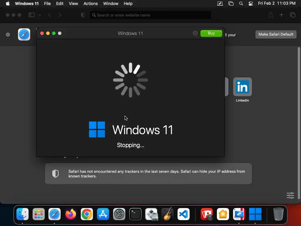Open System Settings from the Dock
This screenshot has width=301, height=226.
coord(119,214)
